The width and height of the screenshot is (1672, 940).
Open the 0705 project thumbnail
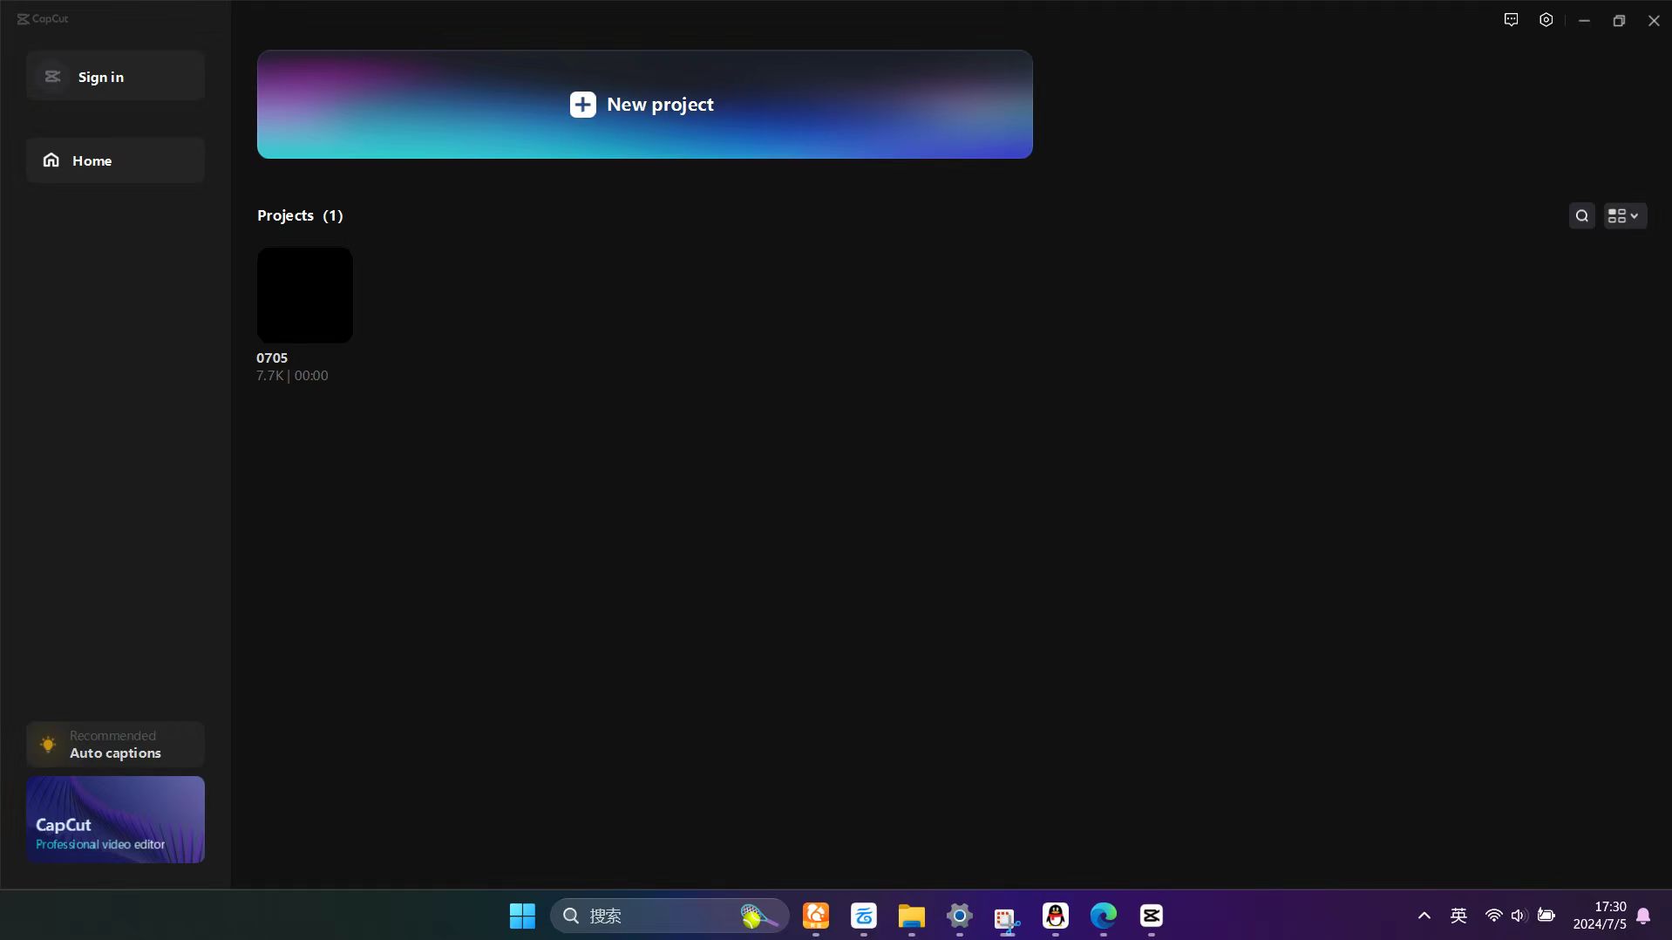point(304,295)
